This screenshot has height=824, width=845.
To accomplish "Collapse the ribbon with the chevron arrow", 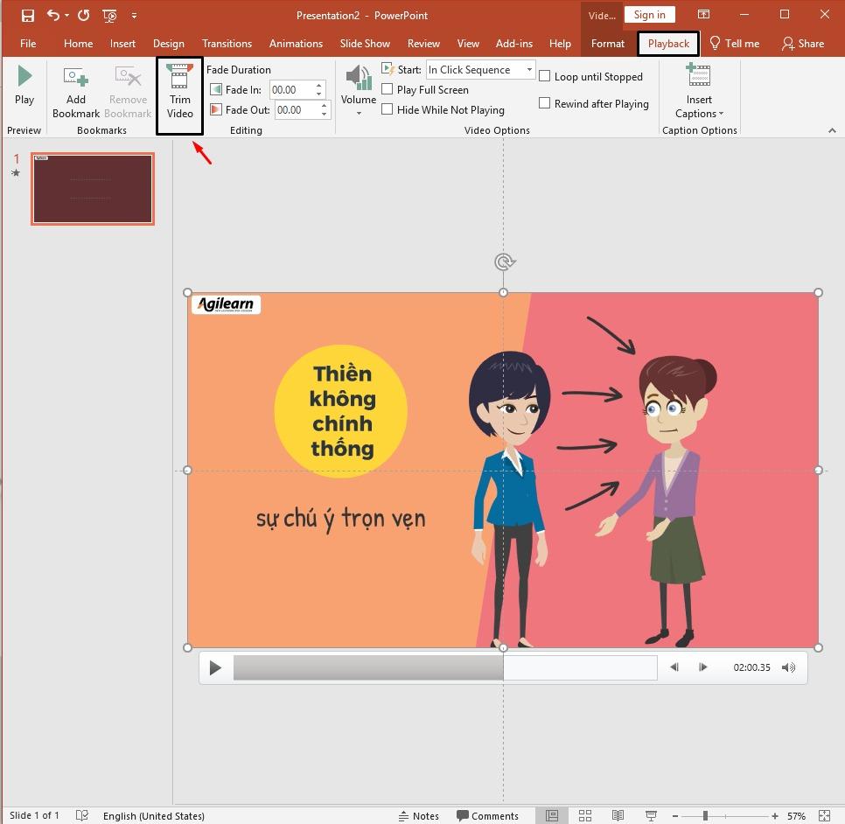I will pyautogui.click(x=831, y=130).
